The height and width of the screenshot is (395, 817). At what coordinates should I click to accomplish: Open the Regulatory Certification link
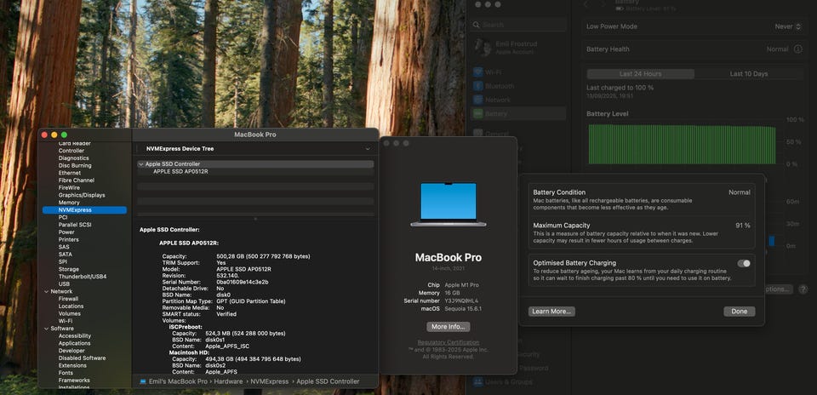click(x=448, y=342)
